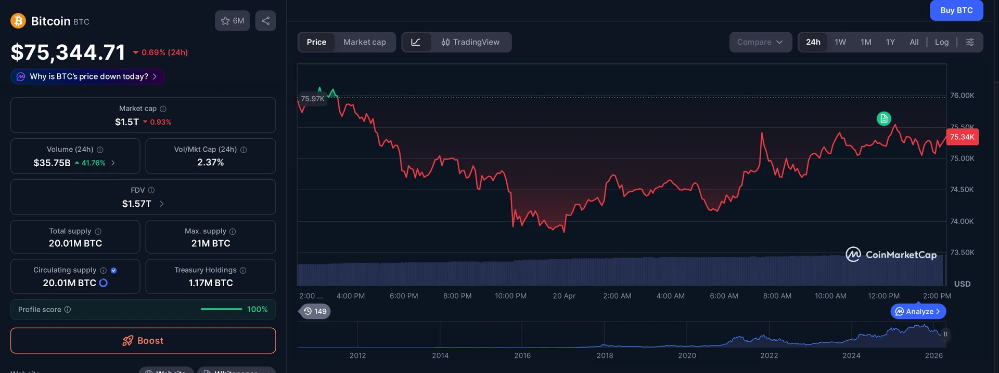Click the pause handle on range slider
The image size is (999, 373).
coord(945,334)
